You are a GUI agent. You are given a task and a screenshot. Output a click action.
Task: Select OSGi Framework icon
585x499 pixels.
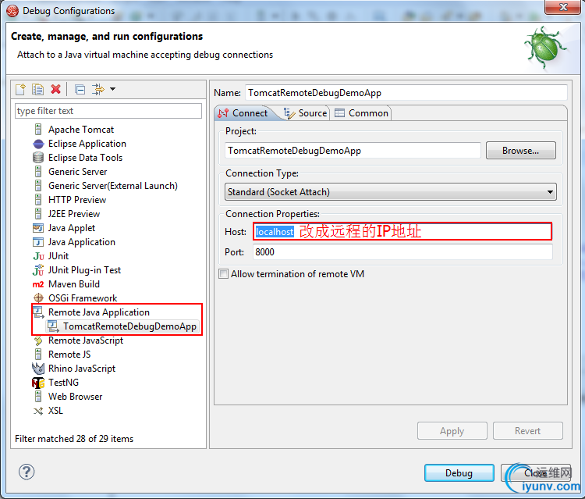pyautogui.click(x=38, y=298)
